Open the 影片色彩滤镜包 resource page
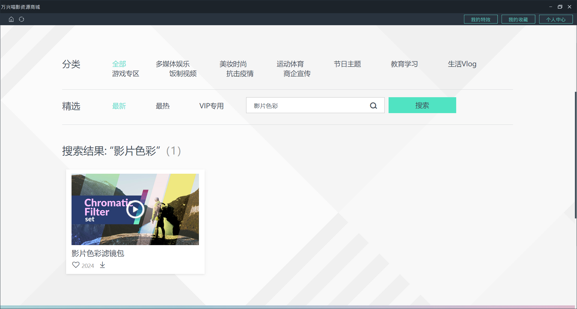The height and width of the screenshot is (309, 577). click(97, 253)
